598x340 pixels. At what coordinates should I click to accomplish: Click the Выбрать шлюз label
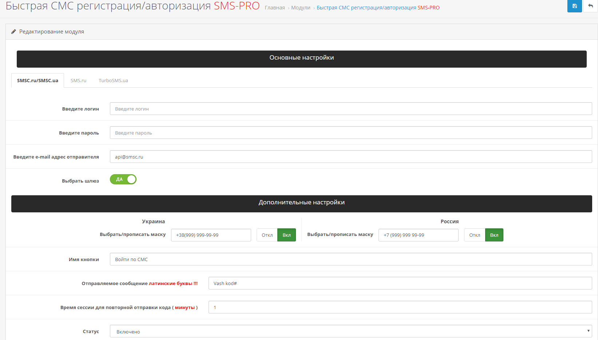tap(80, 181)
